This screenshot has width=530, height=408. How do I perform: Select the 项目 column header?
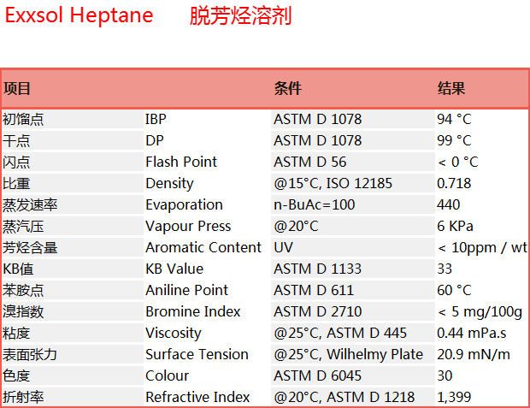(x=17, y=89)
